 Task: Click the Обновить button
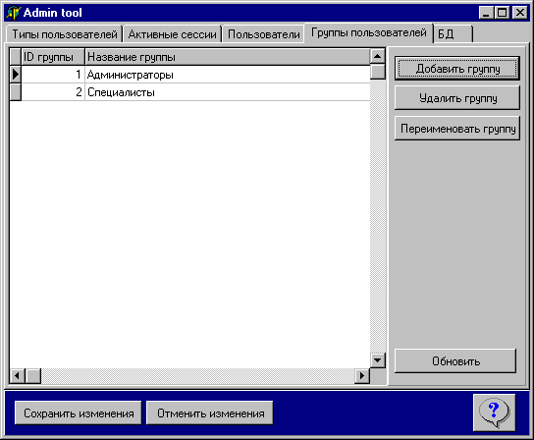click(x=455, y=360)
